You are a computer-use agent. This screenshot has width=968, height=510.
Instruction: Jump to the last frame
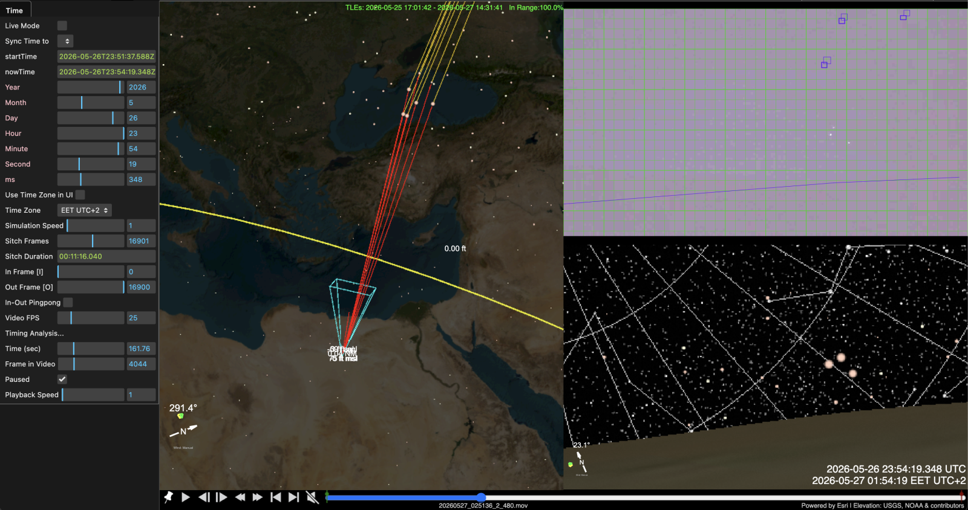click(x=293, y=497)
